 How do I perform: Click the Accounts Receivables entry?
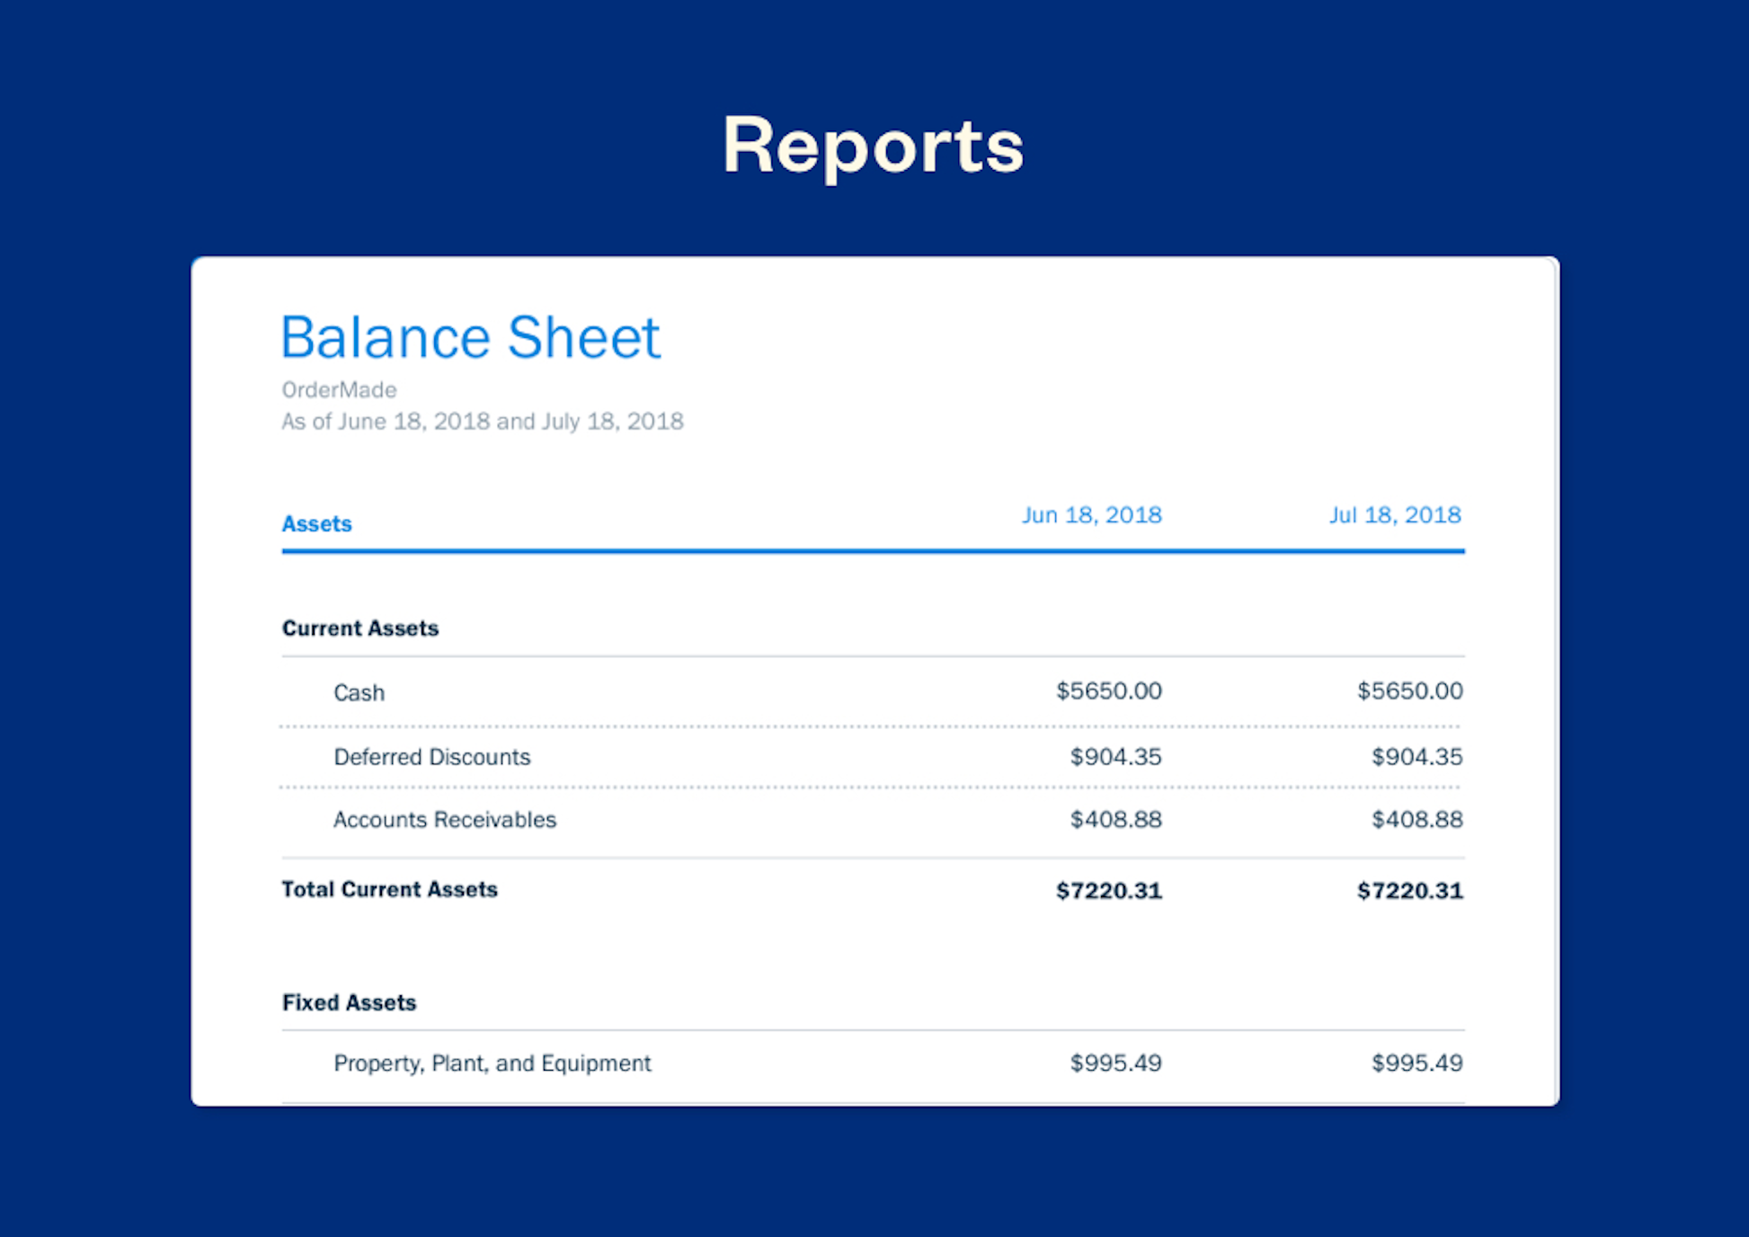pyautogui.click(x=444, y=819)
